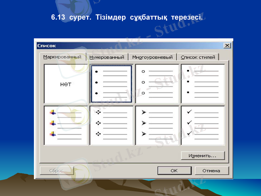Viewport: 261px width, 196px height.
Task: Switch to the Нумерованный tab
Action: coord(107,56)
